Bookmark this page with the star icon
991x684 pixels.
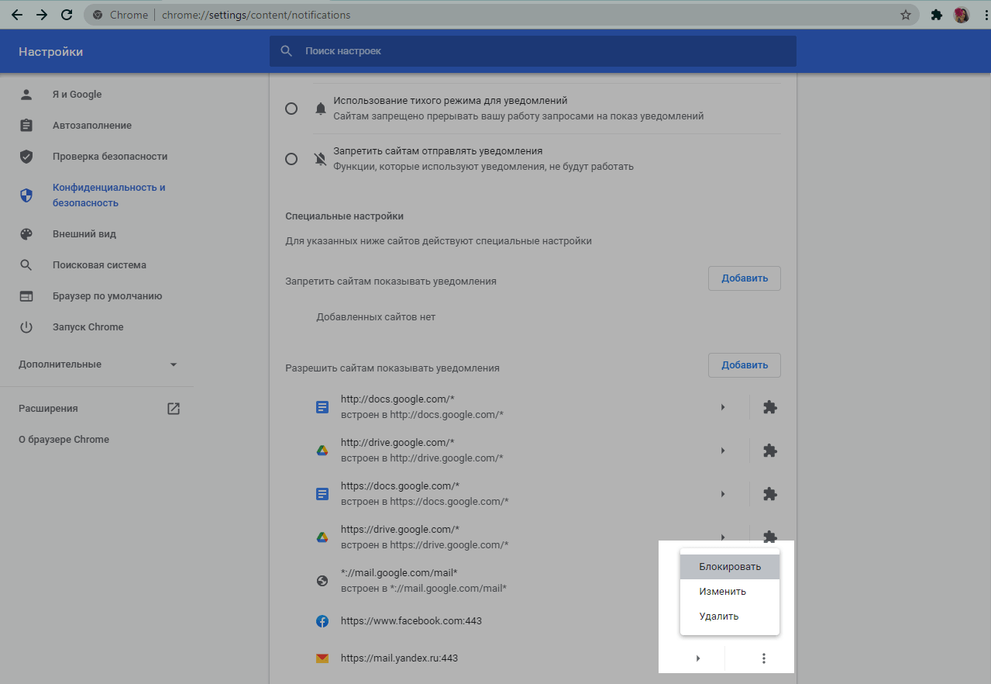click(905, 15)
